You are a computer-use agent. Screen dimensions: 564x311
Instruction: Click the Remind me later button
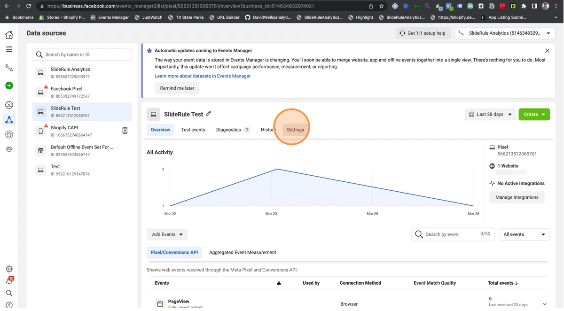[177, 88]
